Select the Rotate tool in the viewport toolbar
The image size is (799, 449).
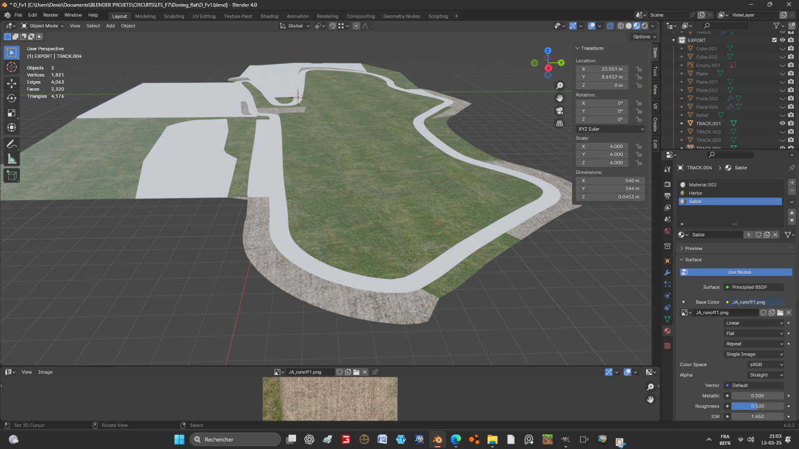12,98
